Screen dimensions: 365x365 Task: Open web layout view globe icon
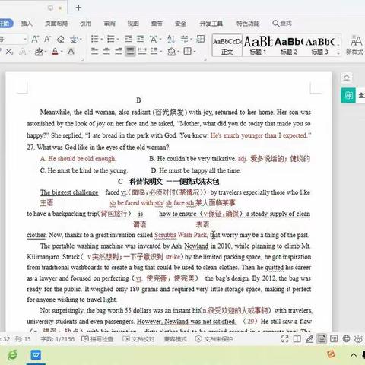346,339
